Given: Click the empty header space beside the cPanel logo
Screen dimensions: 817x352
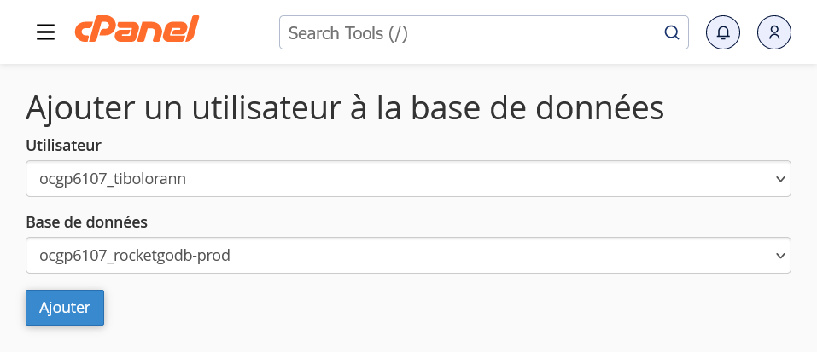Looking at the screenshot, I should [239, 32].
